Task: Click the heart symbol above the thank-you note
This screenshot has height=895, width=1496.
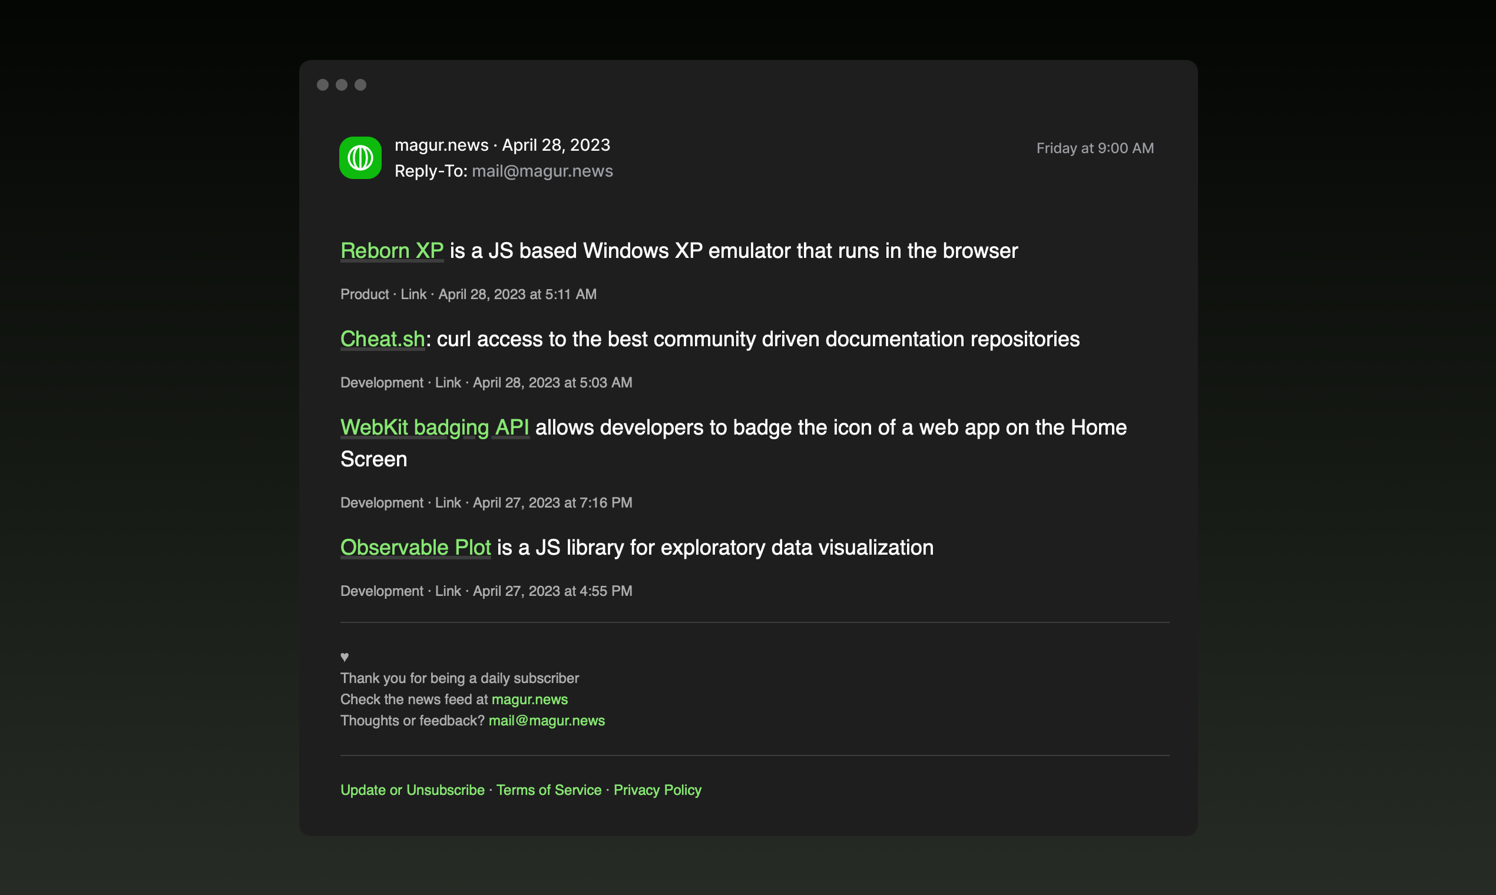Action: pyautogui.click(x=345, y=657)
